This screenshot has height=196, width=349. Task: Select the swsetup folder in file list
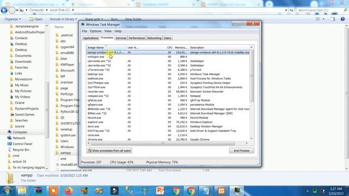click(66, 130)
